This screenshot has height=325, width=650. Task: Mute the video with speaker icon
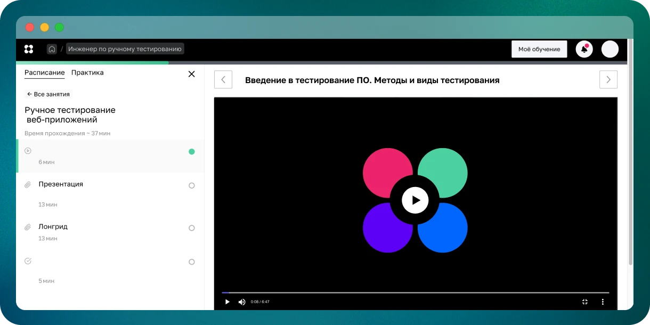(x=242, y=302)
